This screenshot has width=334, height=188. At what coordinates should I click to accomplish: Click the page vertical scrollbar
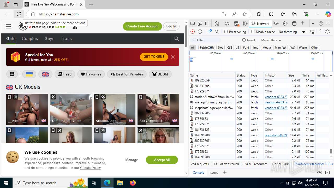pyautogui.click(x=186, y=37)
